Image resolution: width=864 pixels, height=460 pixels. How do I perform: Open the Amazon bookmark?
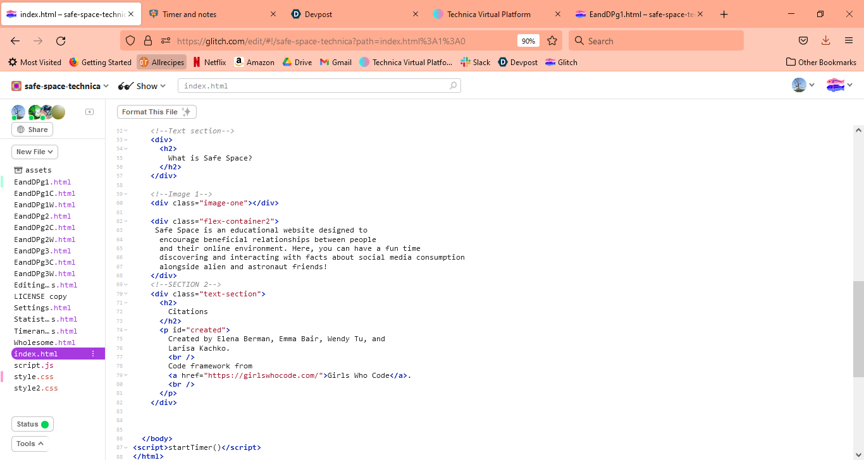coord(254,62)
